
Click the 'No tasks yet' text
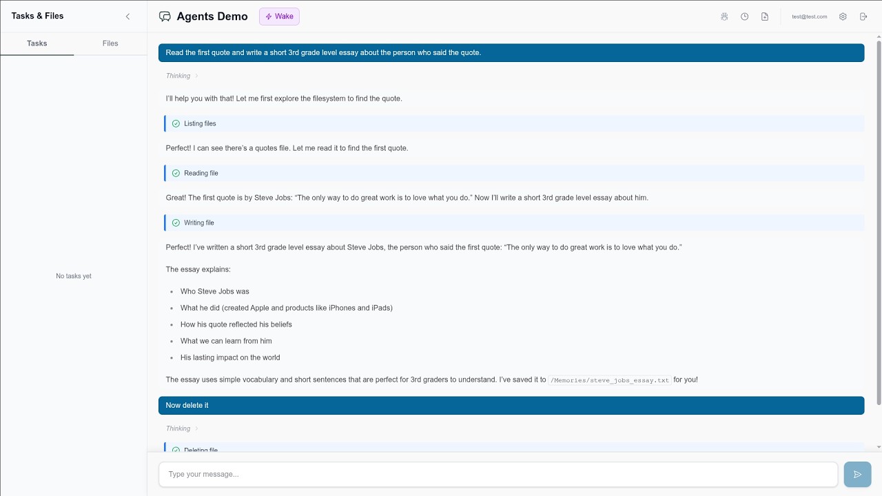pyautogui.click(x=74, y=276)
